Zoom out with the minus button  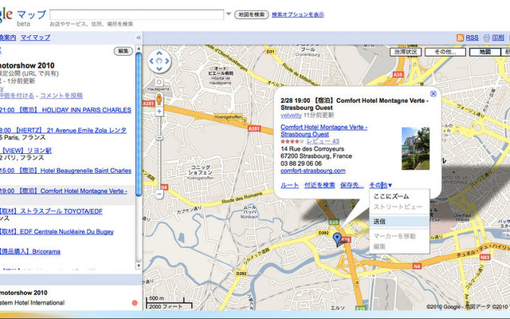(159, 195)
